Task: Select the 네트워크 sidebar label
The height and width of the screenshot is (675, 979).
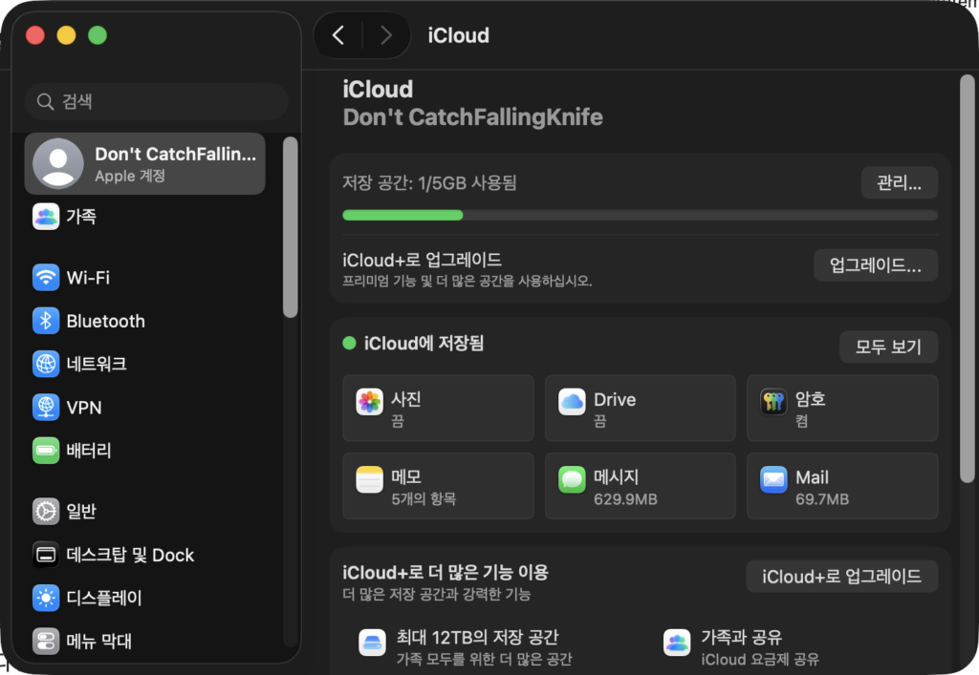Action: tap(97, 364)
